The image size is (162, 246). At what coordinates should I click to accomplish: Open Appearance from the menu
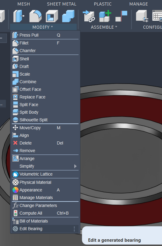coord(45,190)
